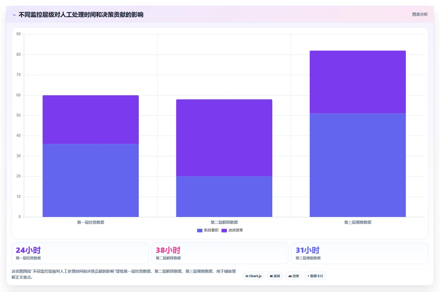Click the purple bar segment for 第二层解释数据
Image resolution: width=440 pixels, height=292 pixels.
point(224,138)
